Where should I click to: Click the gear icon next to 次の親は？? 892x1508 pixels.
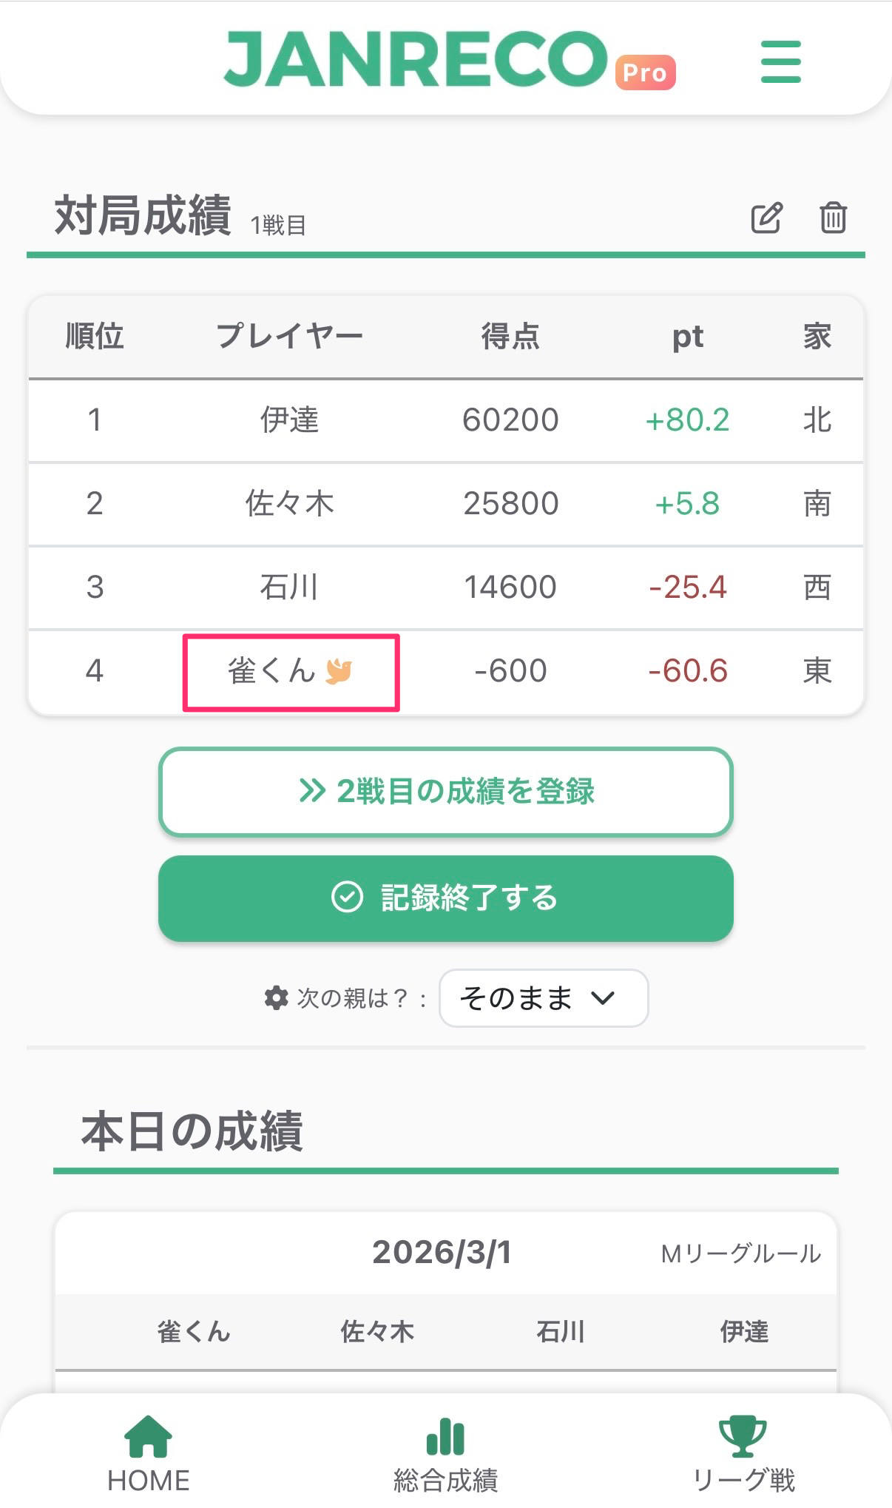coord(276,997)
